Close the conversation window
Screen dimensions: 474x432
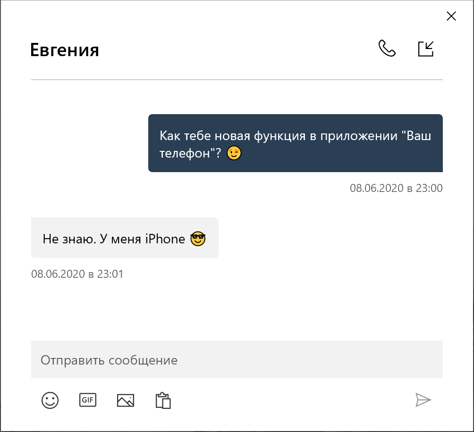[451, 16]
